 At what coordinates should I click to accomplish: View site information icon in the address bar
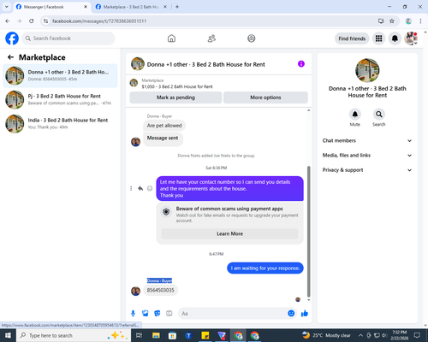45,21
